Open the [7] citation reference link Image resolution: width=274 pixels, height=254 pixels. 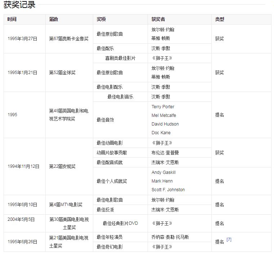pos(229,240)
